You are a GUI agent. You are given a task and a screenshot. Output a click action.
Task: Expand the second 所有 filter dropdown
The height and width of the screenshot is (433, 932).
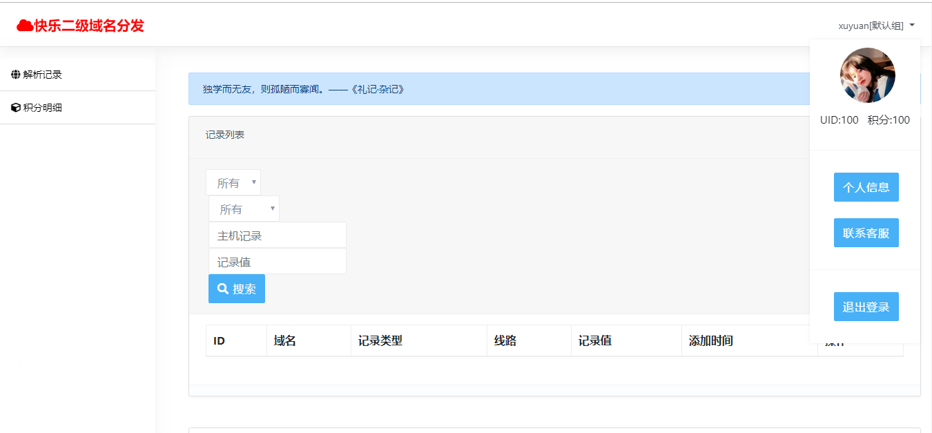(x=243, y=208)
